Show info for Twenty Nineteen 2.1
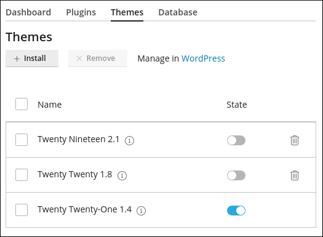Image resolution: width=323 pixels, height=237 pixels. coord(129,140)
